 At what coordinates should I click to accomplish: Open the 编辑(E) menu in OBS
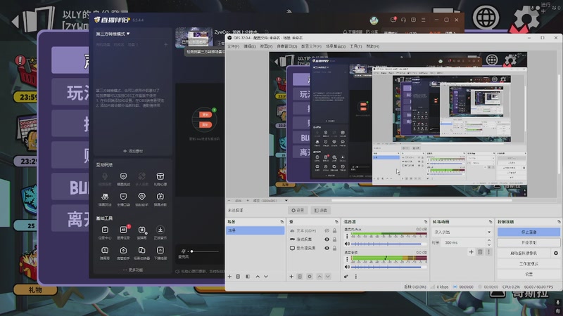250,46
